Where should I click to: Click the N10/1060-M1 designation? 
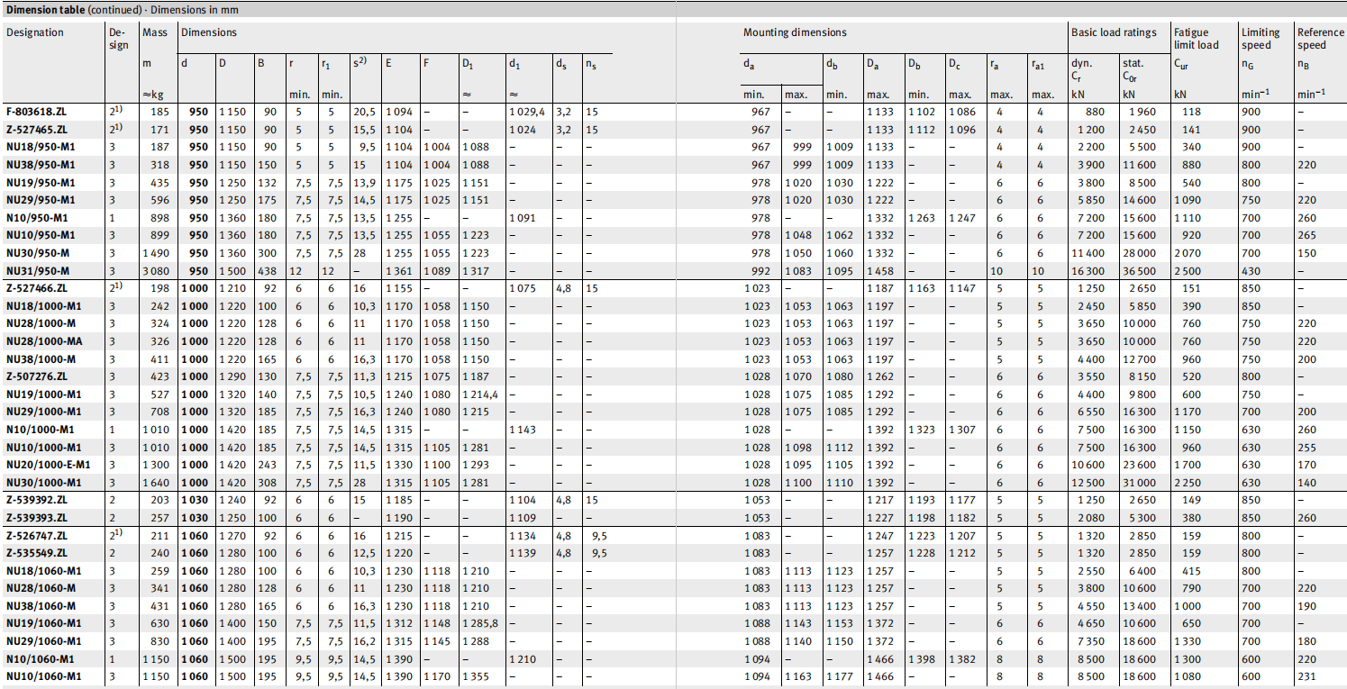[40, 658]
